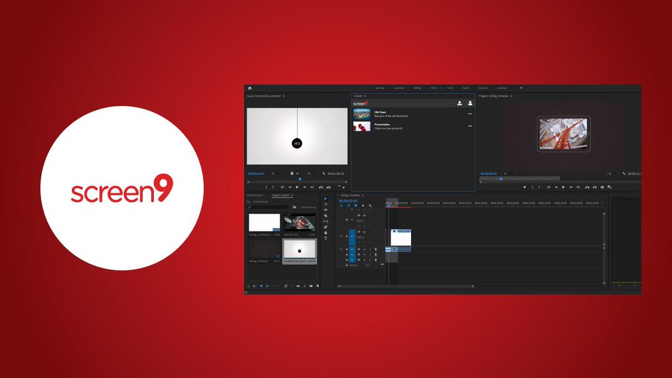Play the Source monitor clip
Viewport: 672px width, 378px height.
click(x=297, y=187)
